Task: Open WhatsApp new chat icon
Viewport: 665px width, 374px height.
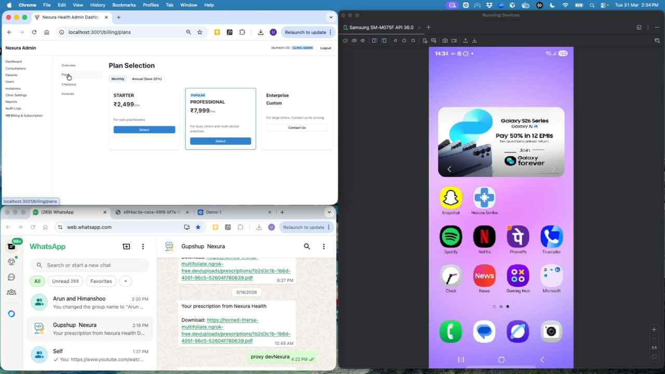Action: click(126, 247)
